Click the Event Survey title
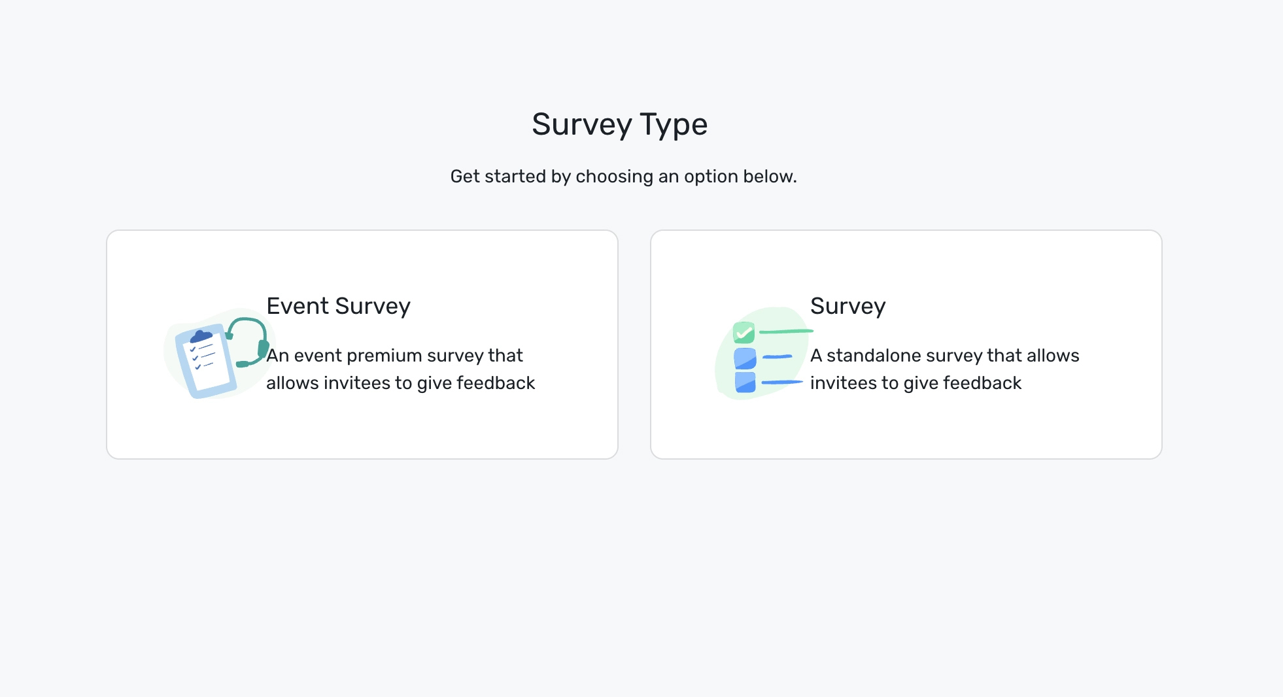The width and height of the screenshot is (1283, 697). [338, 306]
